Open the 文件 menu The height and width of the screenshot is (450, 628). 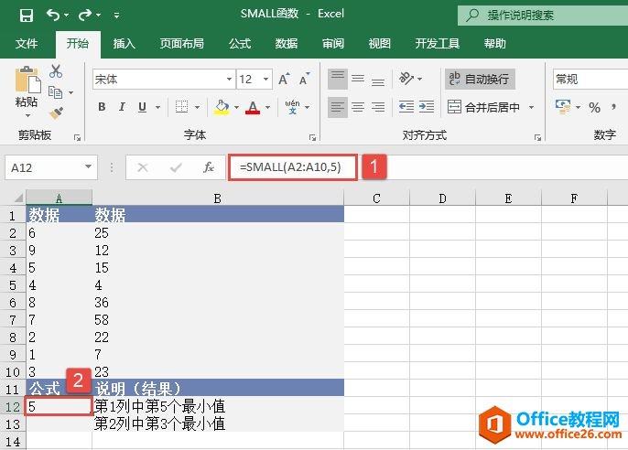(x=27, y=43)
